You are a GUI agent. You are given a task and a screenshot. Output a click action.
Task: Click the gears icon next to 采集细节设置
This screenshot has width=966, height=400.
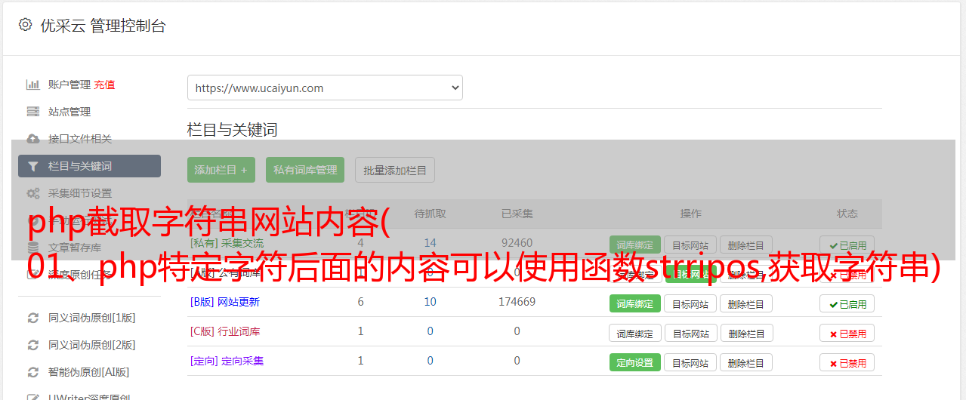[x=32, y=193]
